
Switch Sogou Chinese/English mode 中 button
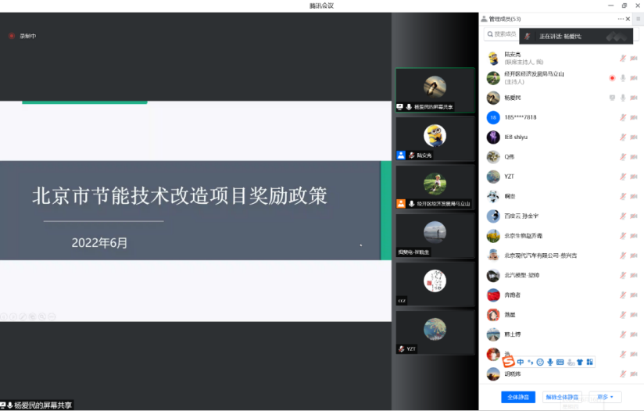521,362
